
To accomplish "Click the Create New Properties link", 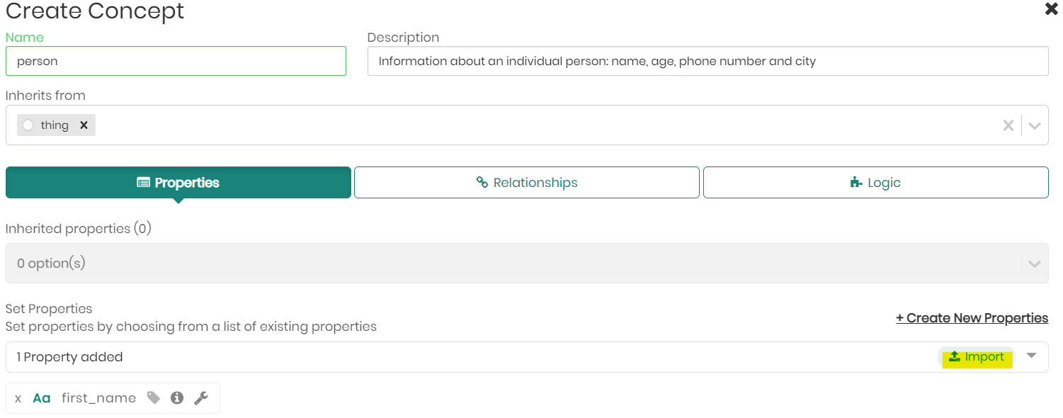I will 972,318.
